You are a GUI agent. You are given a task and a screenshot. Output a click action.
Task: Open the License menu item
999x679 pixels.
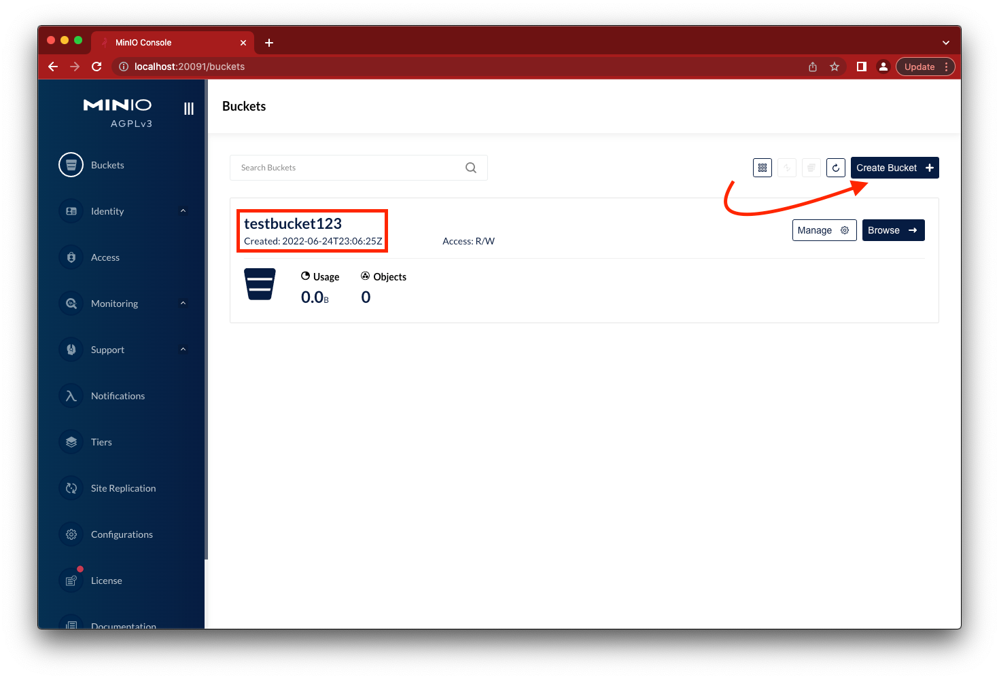tap(106, 581)
